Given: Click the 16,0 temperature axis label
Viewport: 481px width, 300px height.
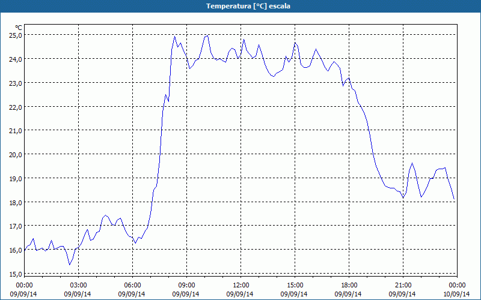Looking at the screenshot, I should [x=16, y=250].
